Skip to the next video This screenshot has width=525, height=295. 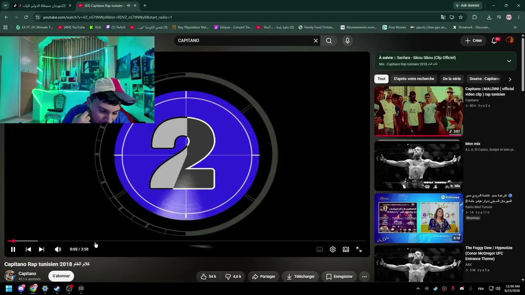click(41, 249)
